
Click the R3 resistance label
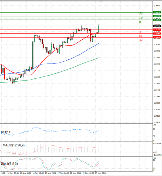pos(141,14)
